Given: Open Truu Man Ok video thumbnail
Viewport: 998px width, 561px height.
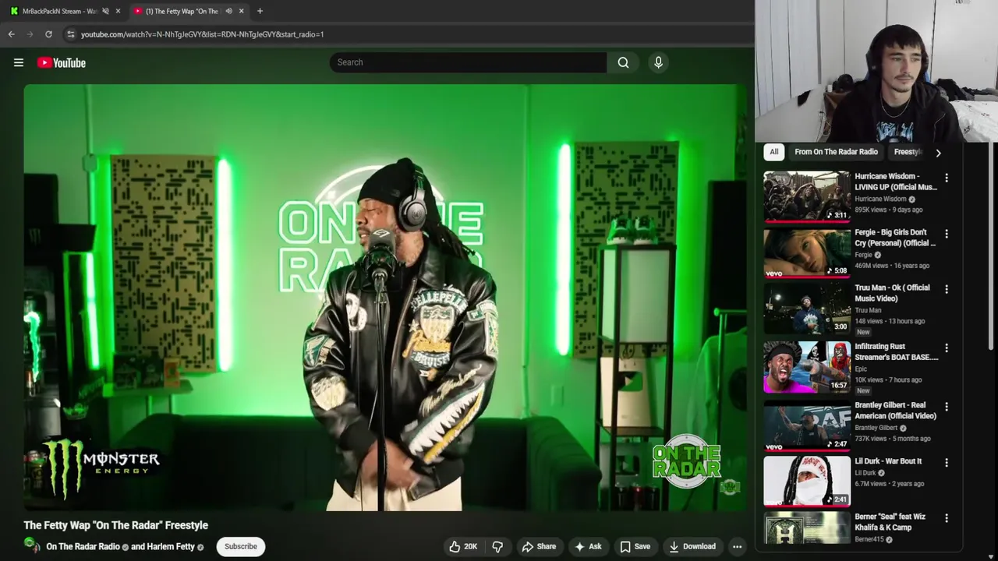Looking at the screenshot, I should pyautogui.click(x=807, y=308).
